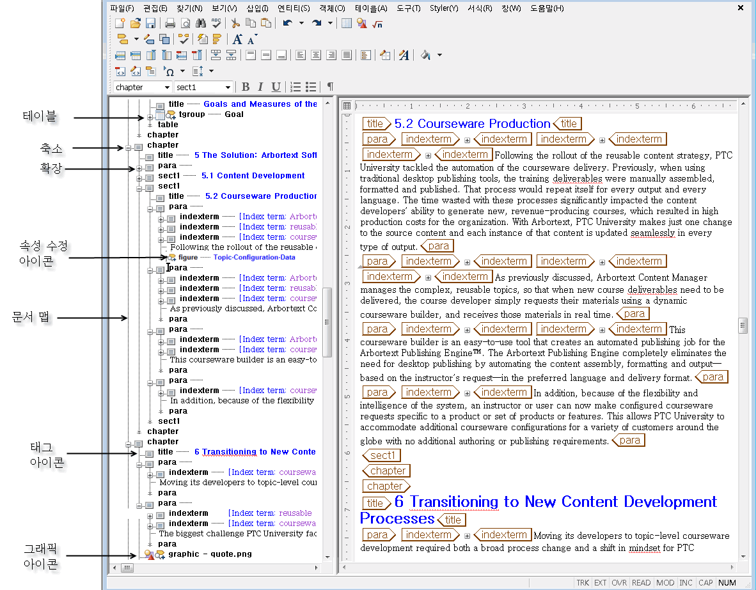This screenshot has width=756, height=590.
Task: Click the Omega special character icon
Action: click(x=169, y=72)
